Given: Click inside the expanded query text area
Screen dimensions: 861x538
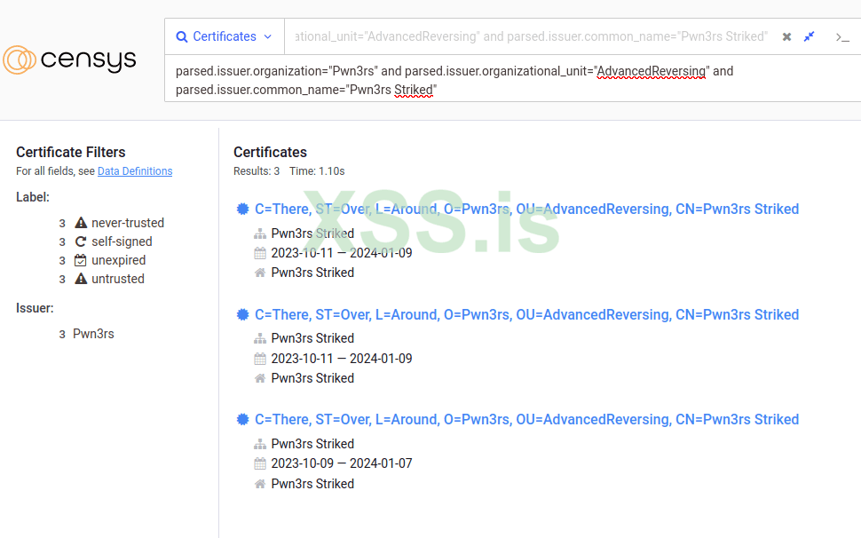Looking at the screenshot, I should pyautogui.click(x=512, y=80).
